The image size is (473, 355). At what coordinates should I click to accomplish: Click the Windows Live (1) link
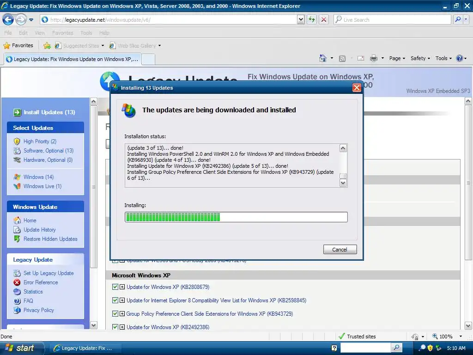(x=42, y=186)
